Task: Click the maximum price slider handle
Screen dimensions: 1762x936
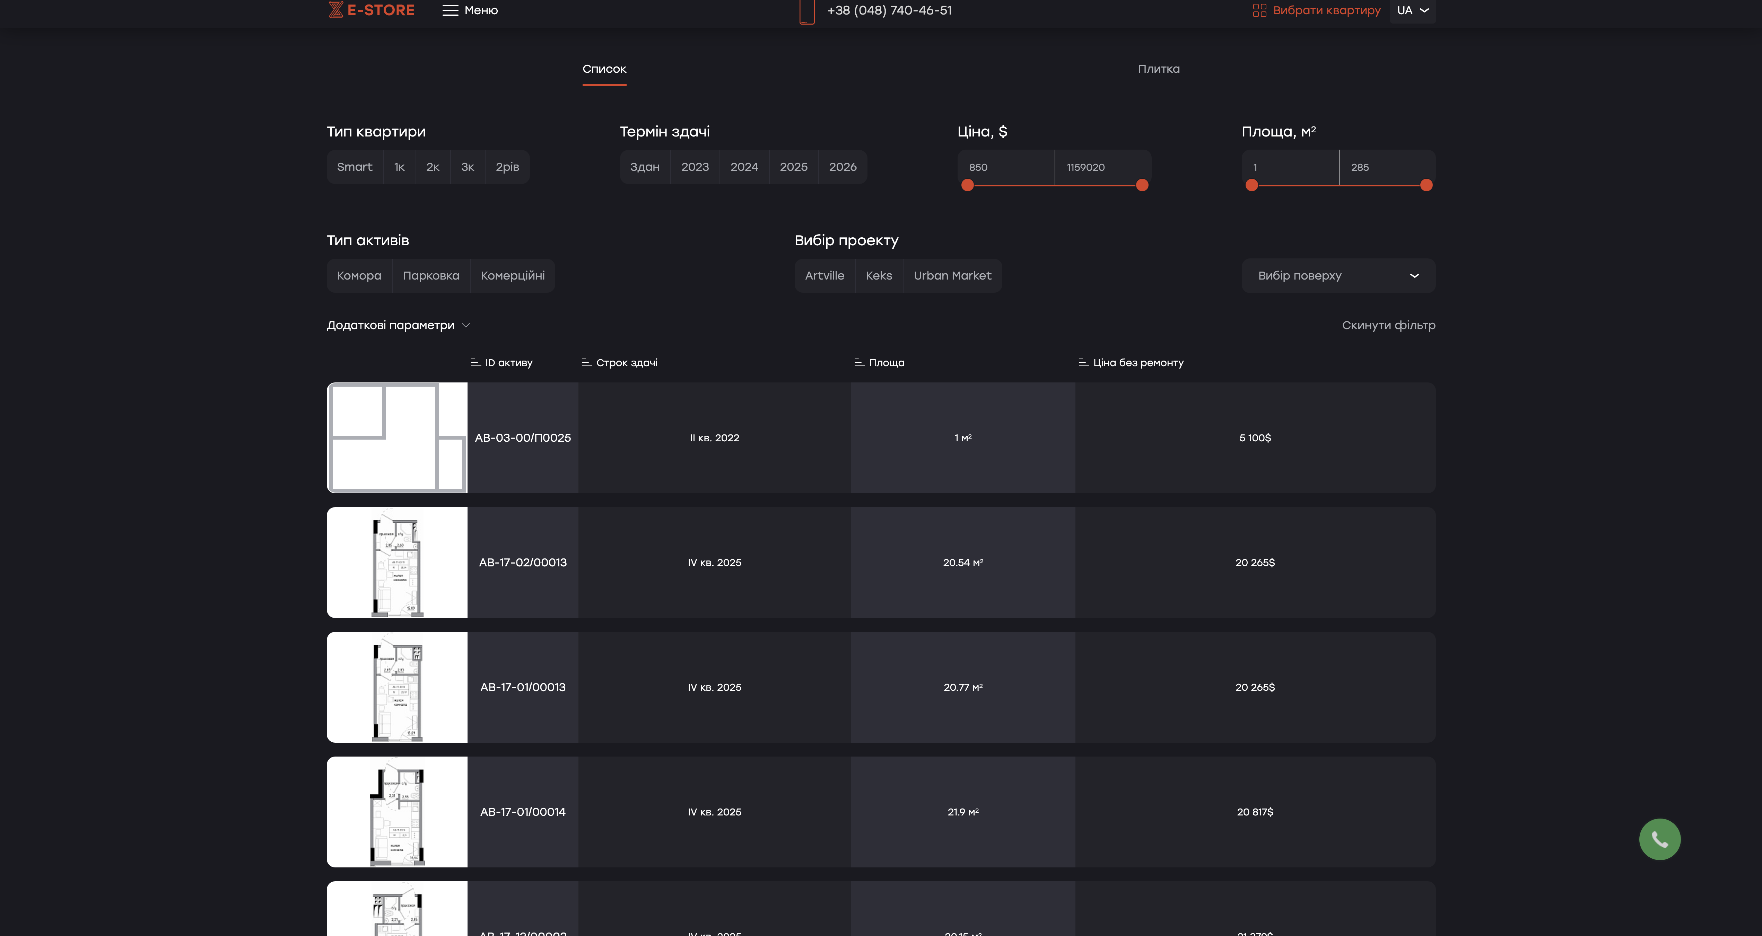Action: pos(1142,185)
